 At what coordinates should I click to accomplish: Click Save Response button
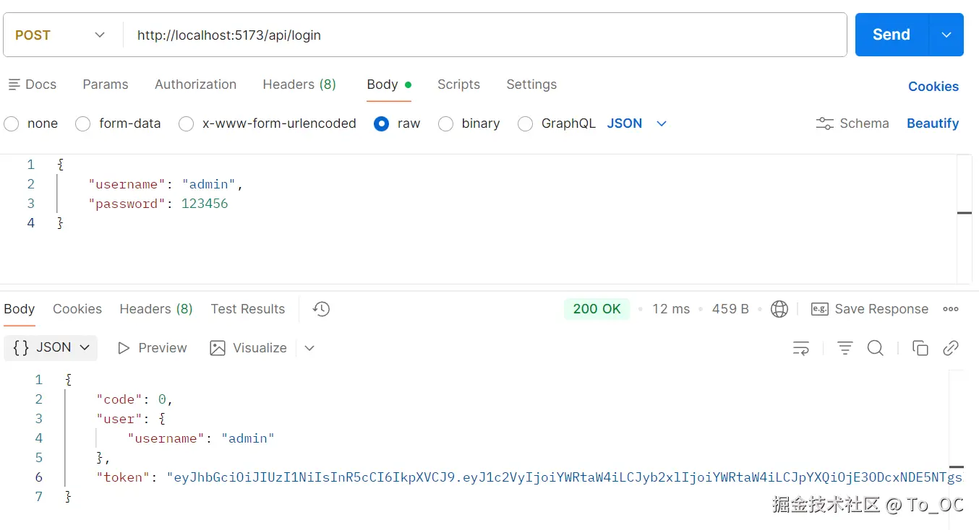870,309
